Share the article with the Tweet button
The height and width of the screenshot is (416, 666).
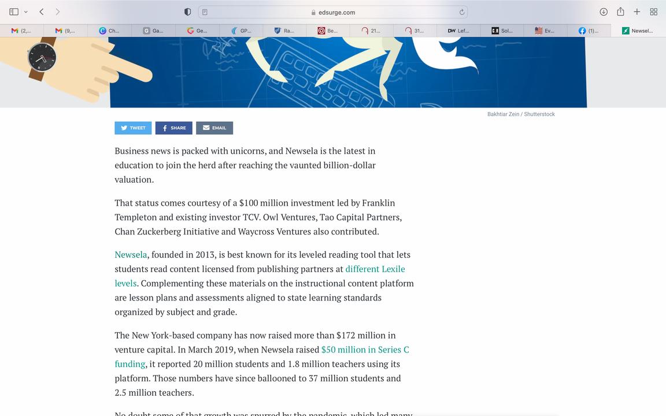133,128
